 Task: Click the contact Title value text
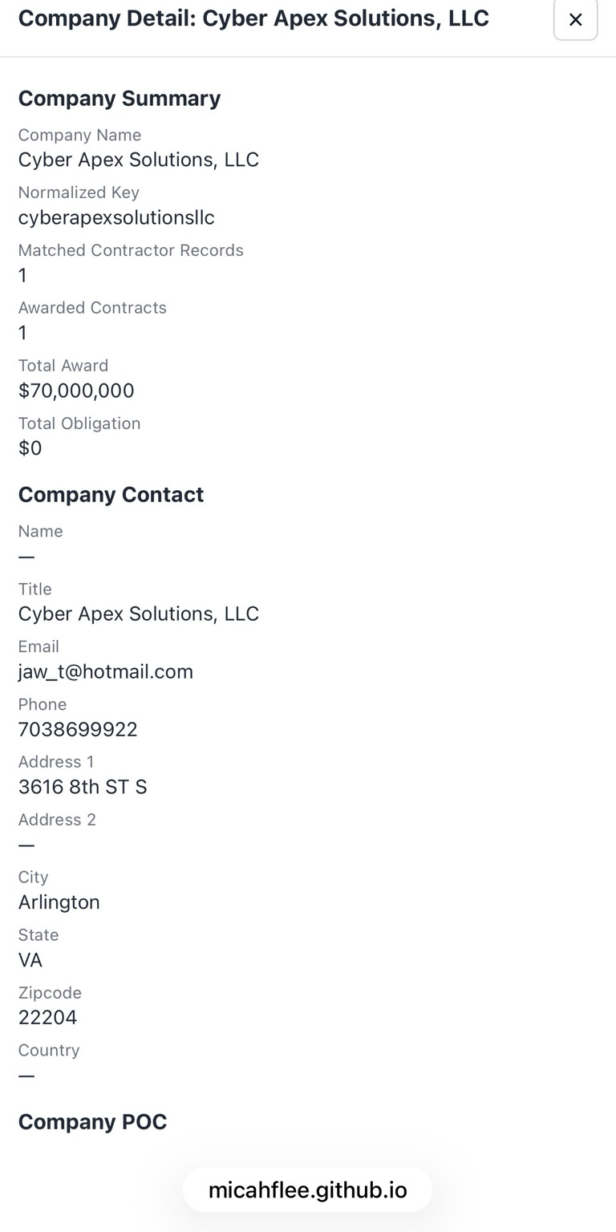coord(139,614)
